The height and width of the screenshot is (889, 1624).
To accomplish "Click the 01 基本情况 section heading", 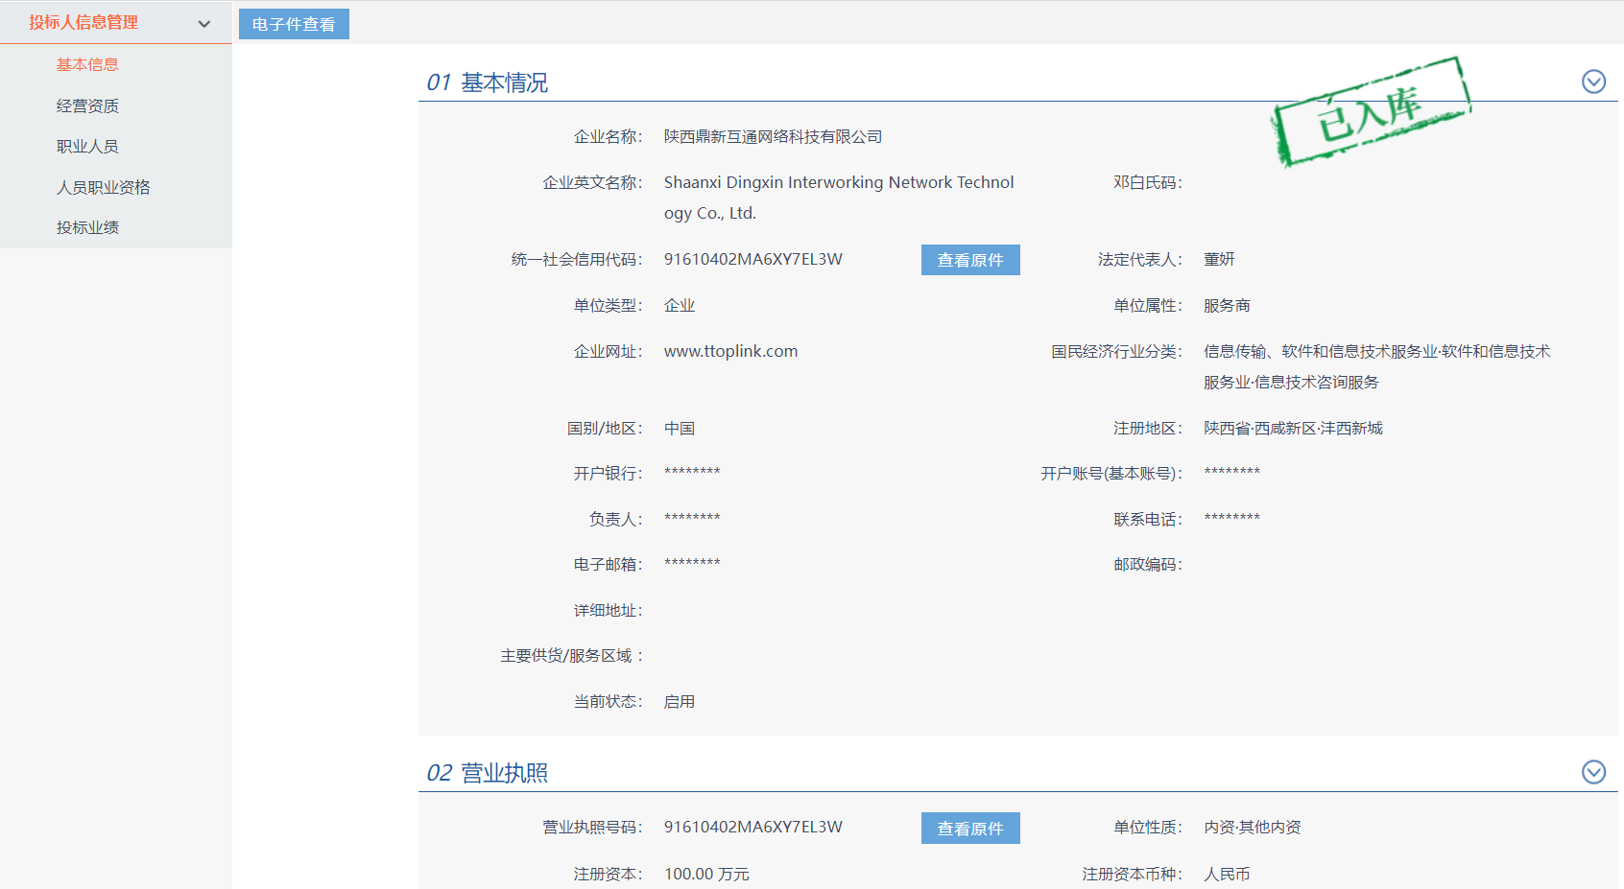I will [488, 82].
